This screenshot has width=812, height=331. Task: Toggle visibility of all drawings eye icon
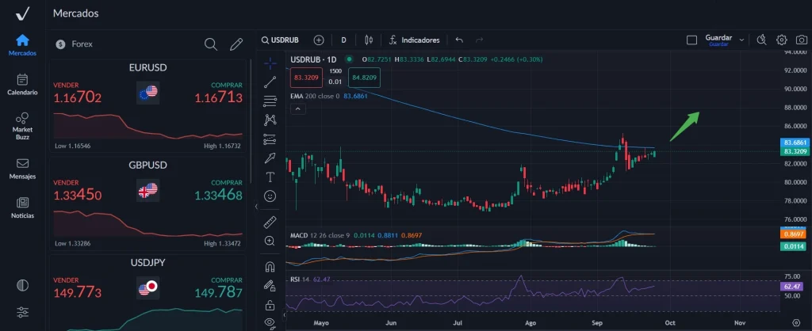point(270,322)
